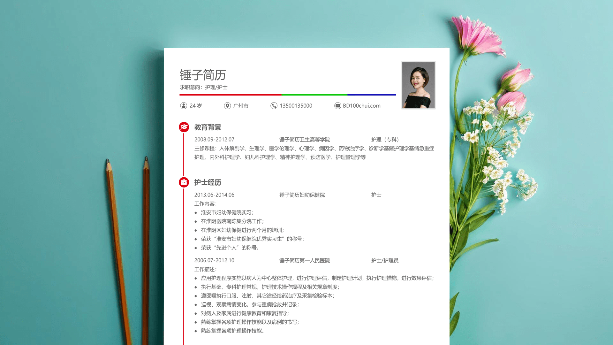Click the 广州市 location text
Viewport: 613px width, 345px height.
pyautogui.click(x=241, y=106)
